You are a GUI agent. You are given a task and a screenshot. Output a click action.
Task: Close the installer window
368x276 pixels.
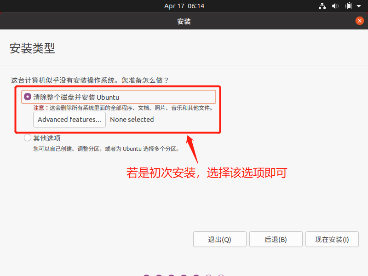tap(360, 21)
